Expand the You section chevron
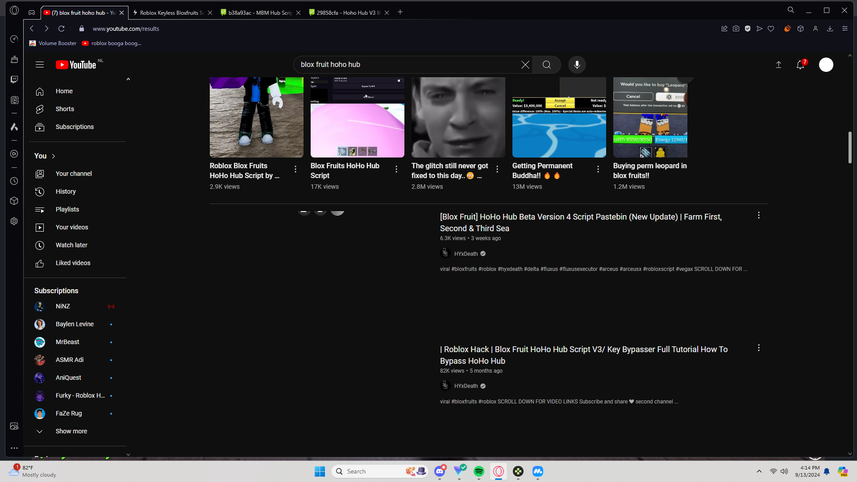Viewport: 857px width, 482px height. pyautogui.click(x=54, y=156)
